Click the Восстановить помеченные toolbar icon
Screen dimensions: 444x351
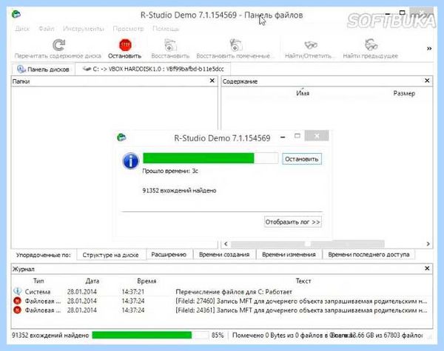click(235, 44)
